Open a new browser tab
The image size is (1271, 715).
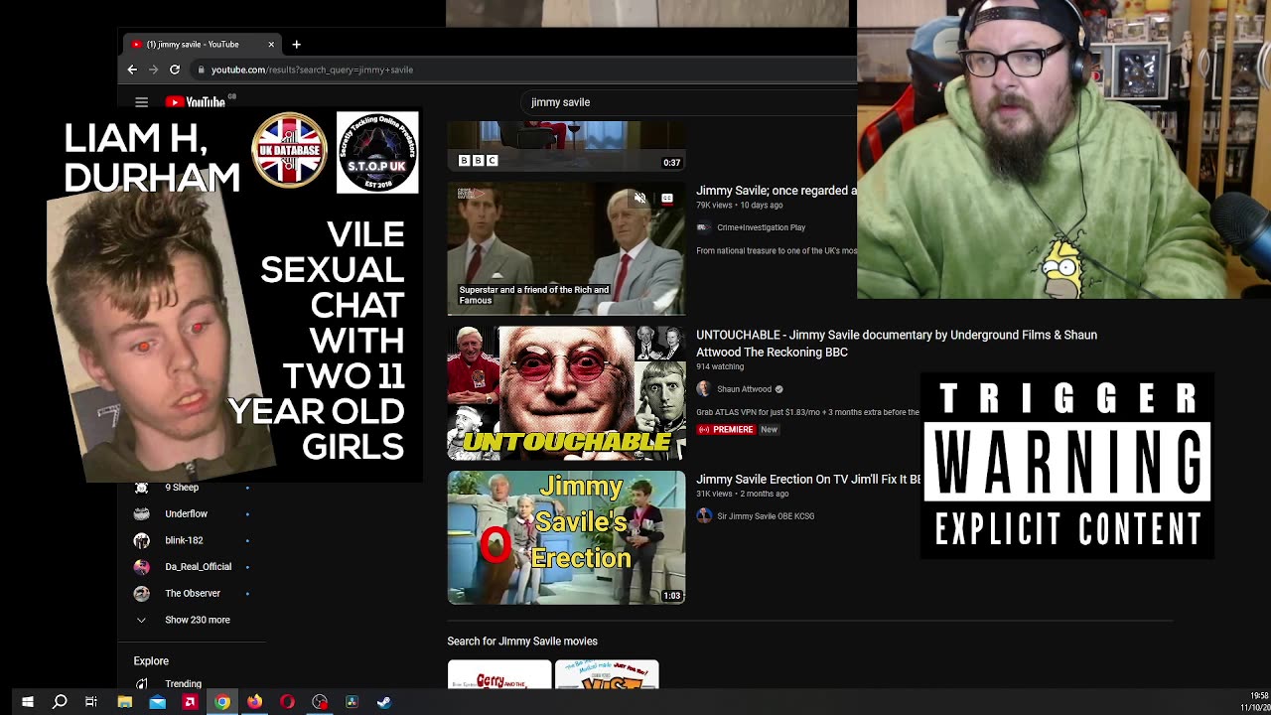[296, 44]
